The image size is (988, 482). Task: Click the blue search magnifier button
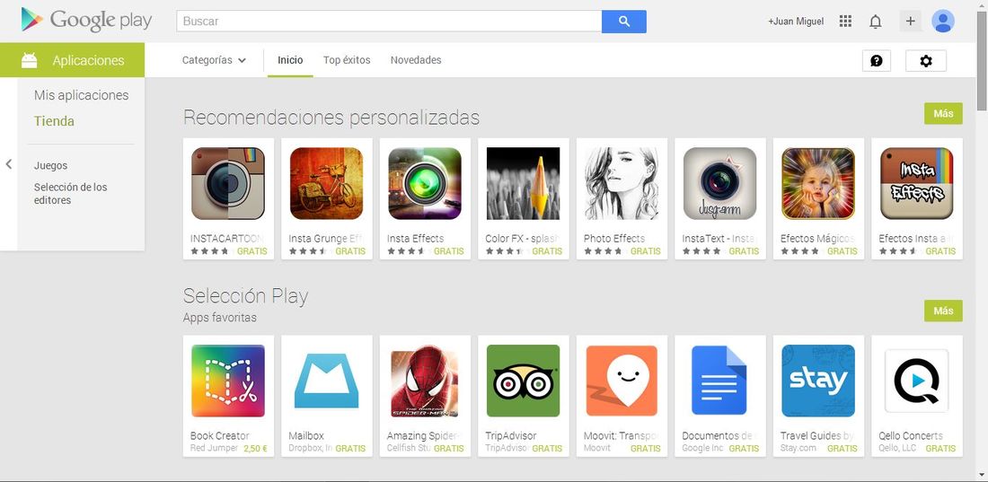point(624,22)
